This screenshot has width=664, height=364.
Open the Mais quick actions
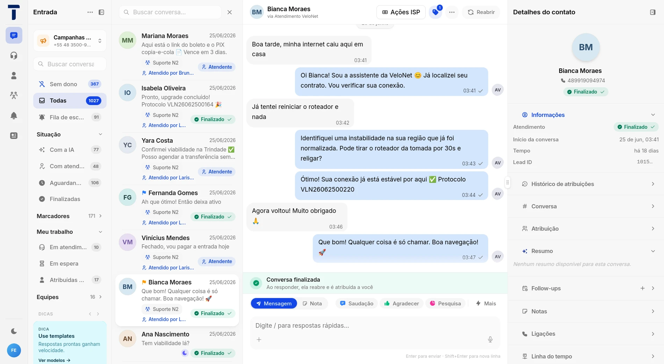pyautogui.click(x=486, y=303)
